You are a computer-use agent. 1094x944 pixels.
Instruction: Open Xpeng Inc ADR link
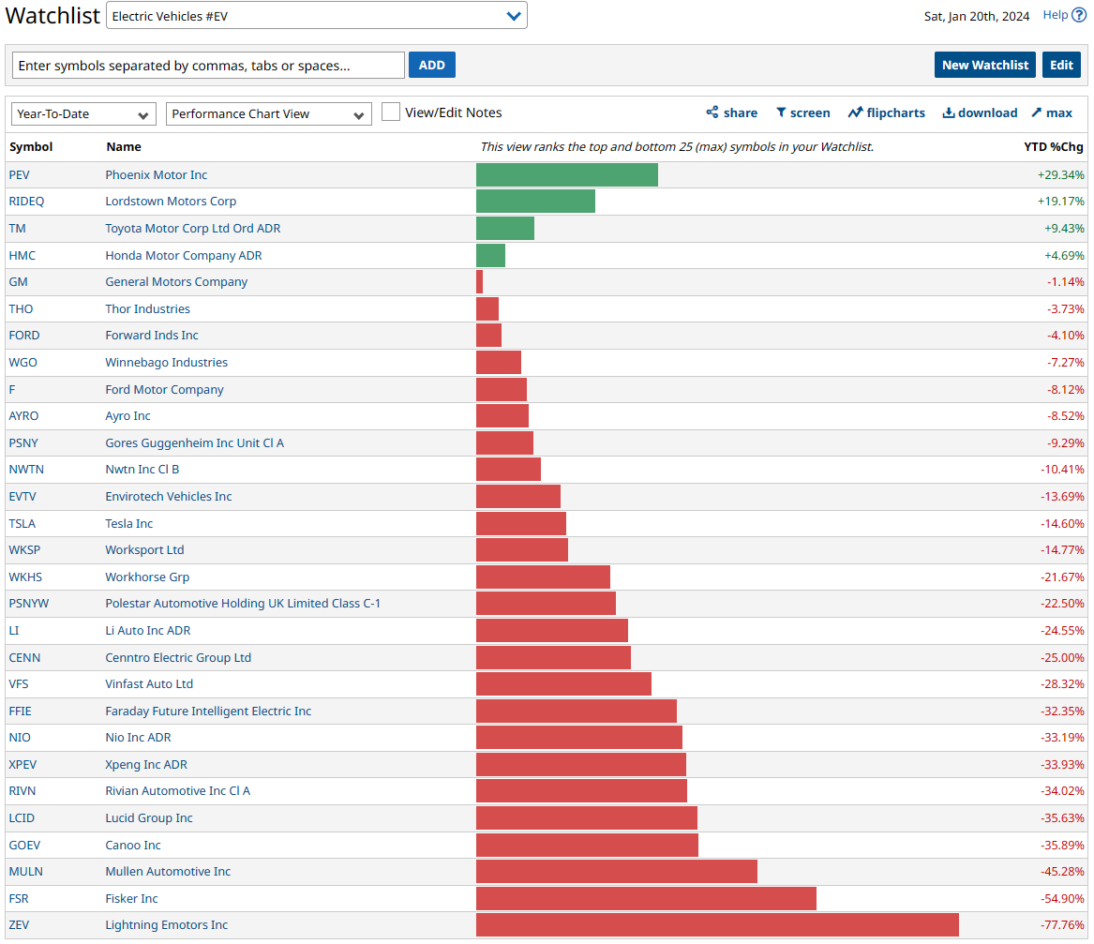[146, 765]
